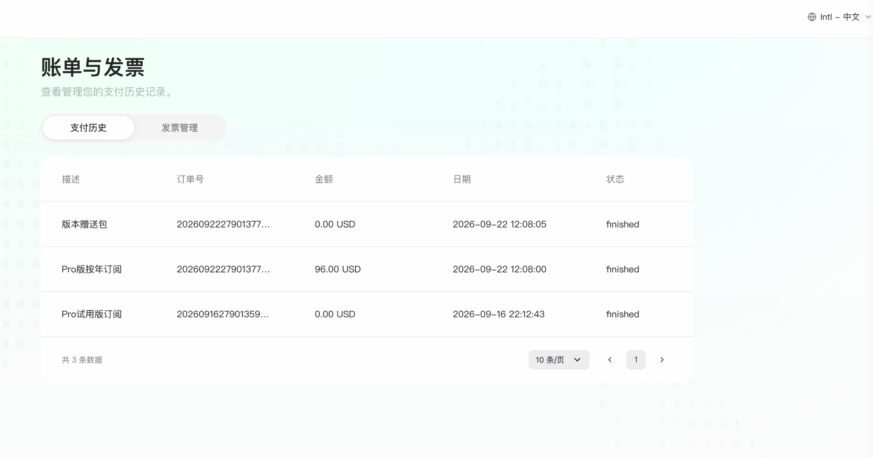Click finished status of Pro试用版订阅 row
873x458 pixels.
coord(622,314)
